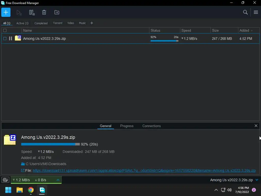Click the Among.Us.v2022.3.29s.zip details title
261x196 pixels.
tap(48, 137)
